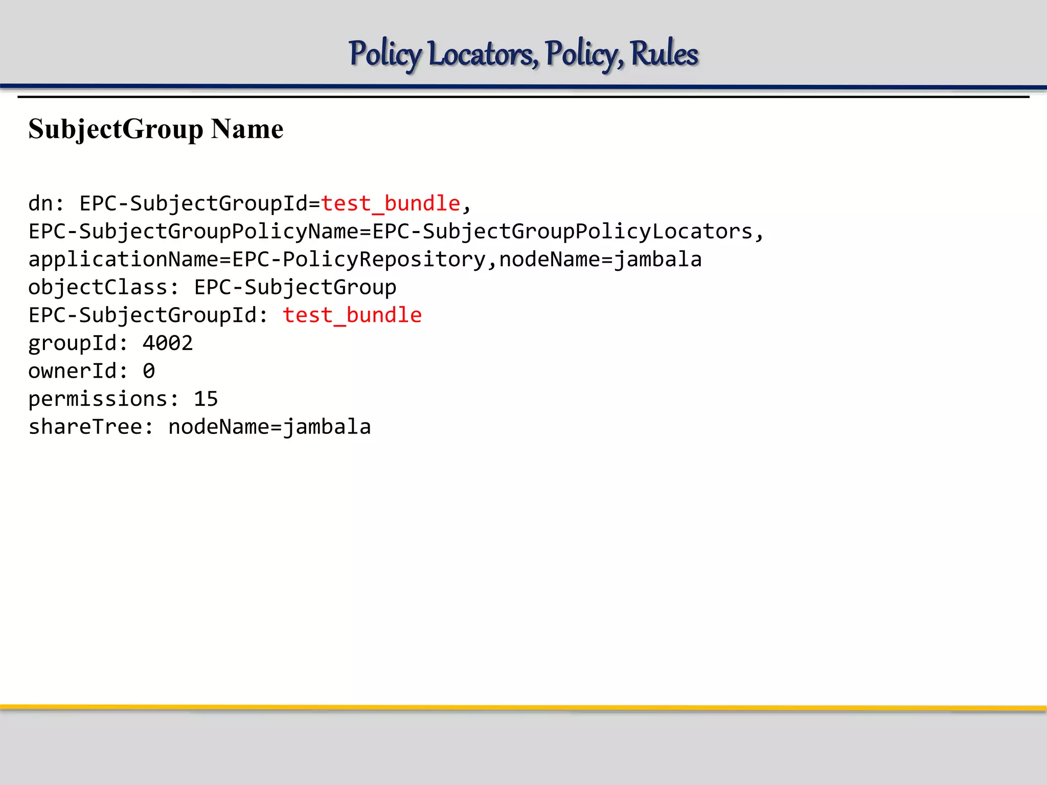Click red 'test_bundle' after 'EPC-SubjectGroupId:'
Screen dimensions: 1047x785
pos(352,315)
